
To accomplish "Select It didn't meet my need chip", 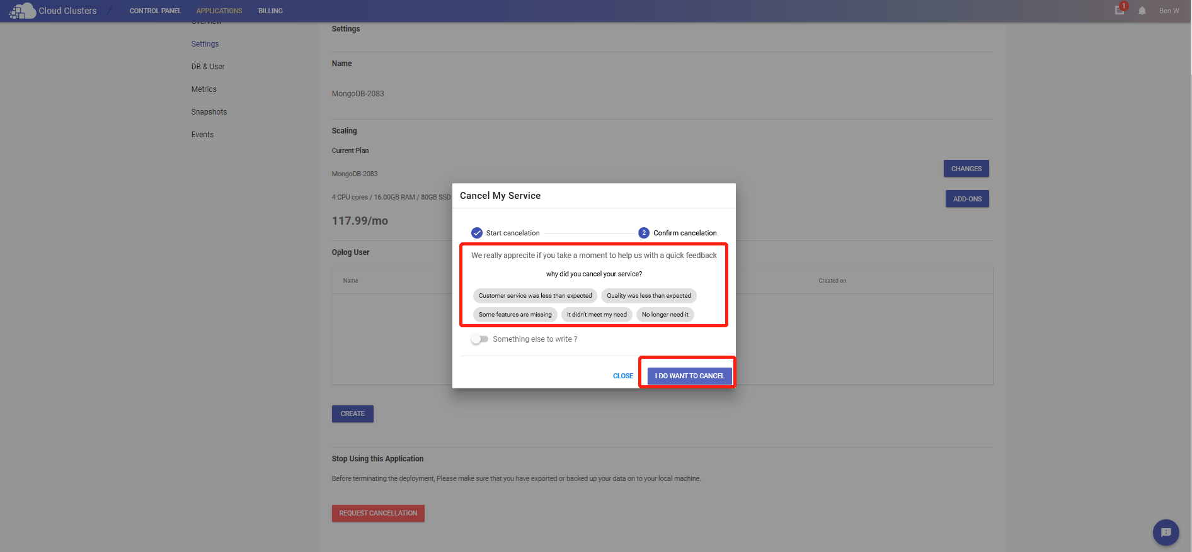I will [597, 315].
